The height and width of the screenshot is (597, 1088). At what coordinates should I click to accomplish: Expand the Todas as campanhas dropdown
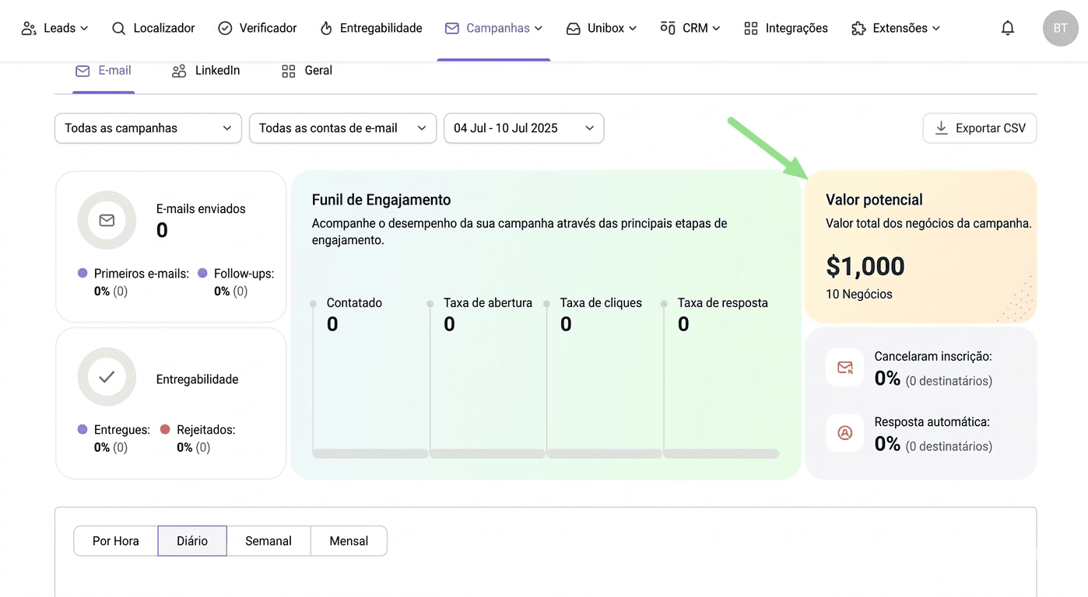click(x=148, y=128)
